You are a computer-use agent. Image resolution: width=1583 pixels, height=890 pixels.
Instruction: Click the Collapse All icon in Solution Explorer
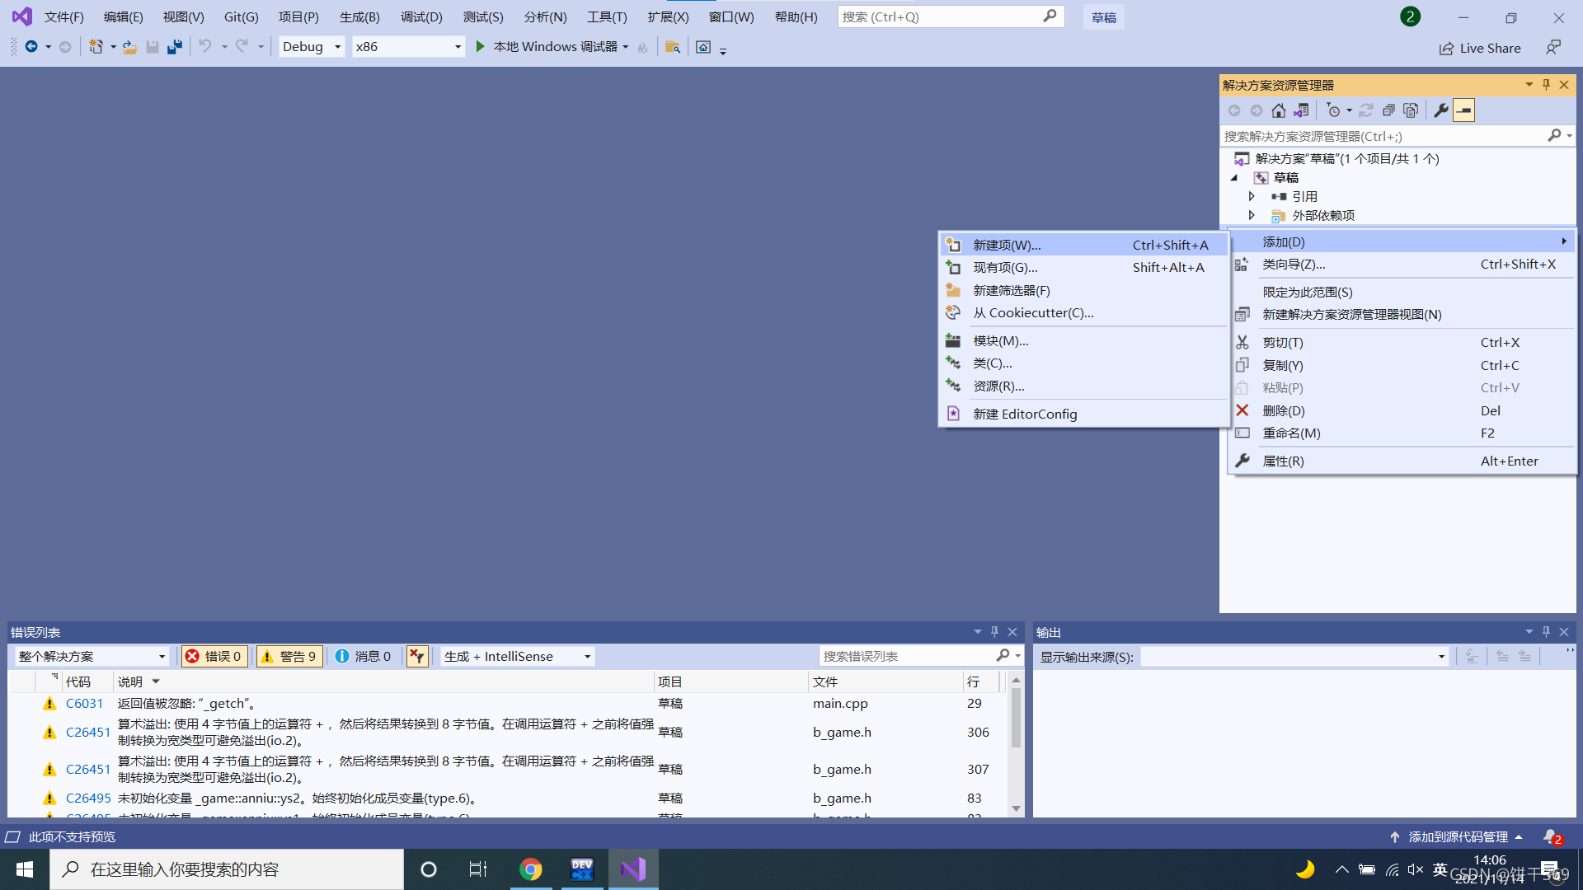click(1388, 110)
